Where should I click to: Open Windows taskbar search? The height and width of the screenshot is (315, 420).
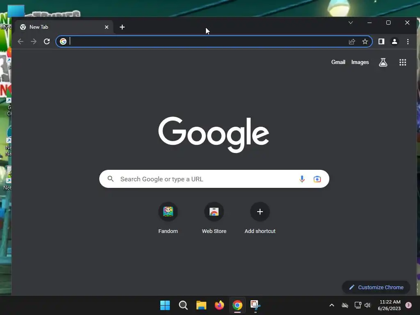coord(183,305)
